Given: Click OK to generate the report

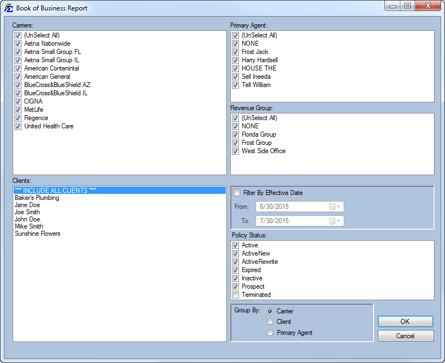Looking at the screenshot, I should coord(405,321).
